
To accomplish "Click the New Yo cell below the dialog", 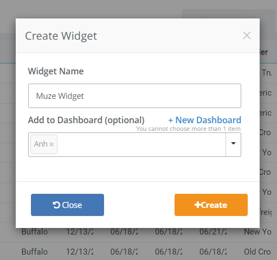I will pyautogui.click(x=257, y=232).
